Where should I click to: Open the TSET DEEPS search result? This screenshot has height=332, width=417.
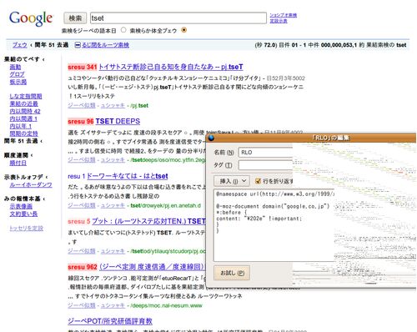click(118, 121)
